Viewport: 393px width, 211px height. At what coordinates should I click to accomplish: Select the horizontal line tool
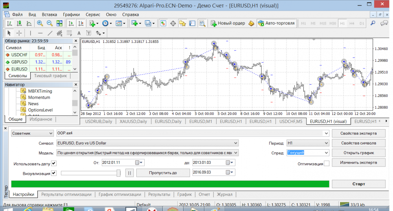tap(40, 33)
